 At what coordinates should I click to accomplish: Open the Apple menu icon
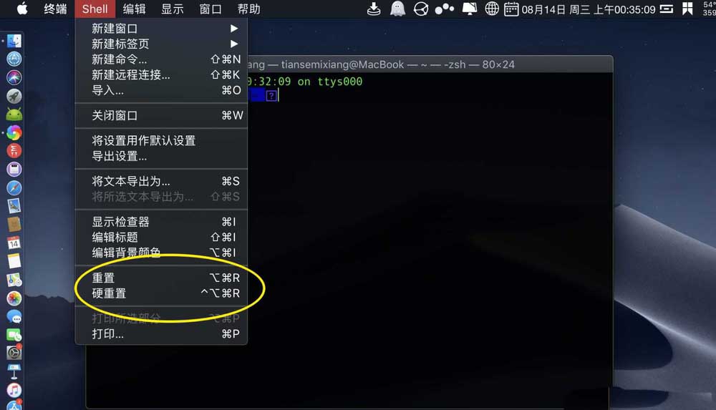click(x=22, y=9)
